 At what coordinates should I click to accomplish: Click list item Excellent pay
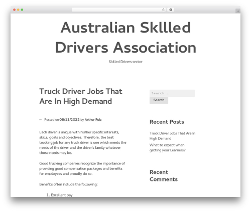pyautogui.click(x=62, y=195)
